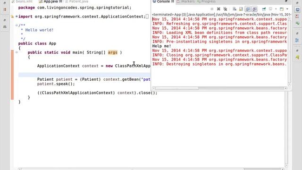
Task: Remove all terminated launches double-X icon
Action: pos(225,9)
